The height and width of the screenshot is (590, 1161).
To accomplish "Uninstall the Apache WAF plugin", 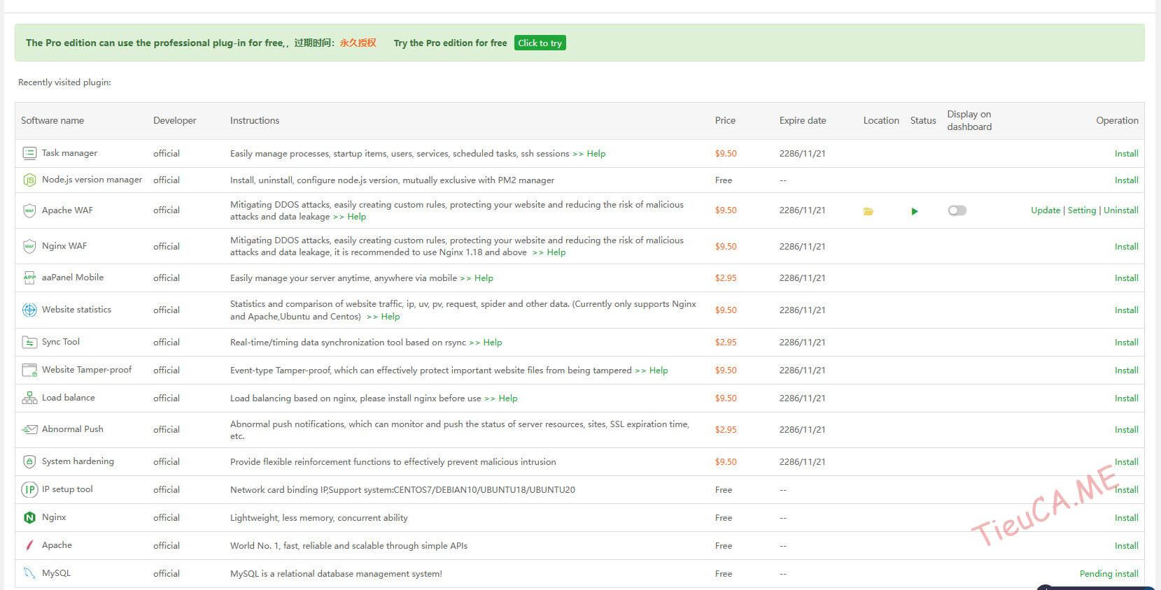I will click(x=1120, y=210).
